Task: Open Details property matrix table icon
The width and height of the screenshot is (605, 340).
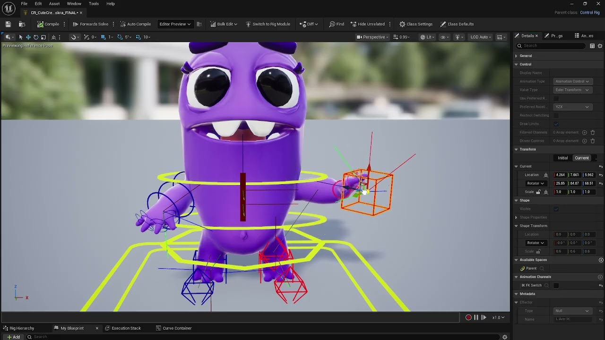Action: [x=592, y=46]
